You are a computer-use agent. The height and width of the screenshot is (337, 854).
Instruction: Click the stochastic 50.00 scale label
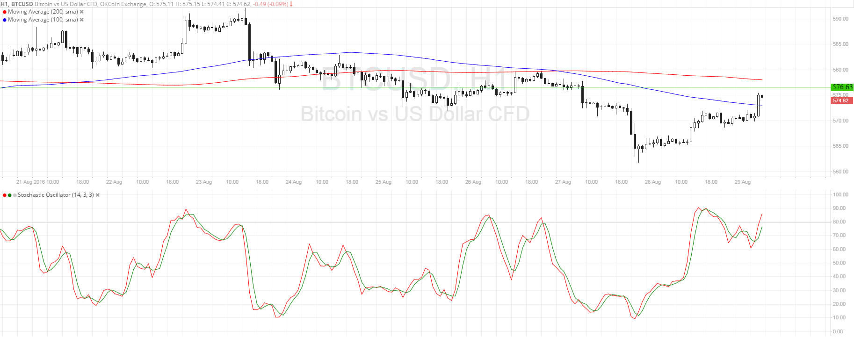click(x=839, y=263)
